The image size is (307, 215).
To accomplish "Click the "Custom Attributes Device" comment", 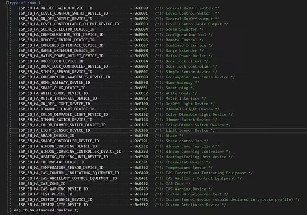I will 196,205.
